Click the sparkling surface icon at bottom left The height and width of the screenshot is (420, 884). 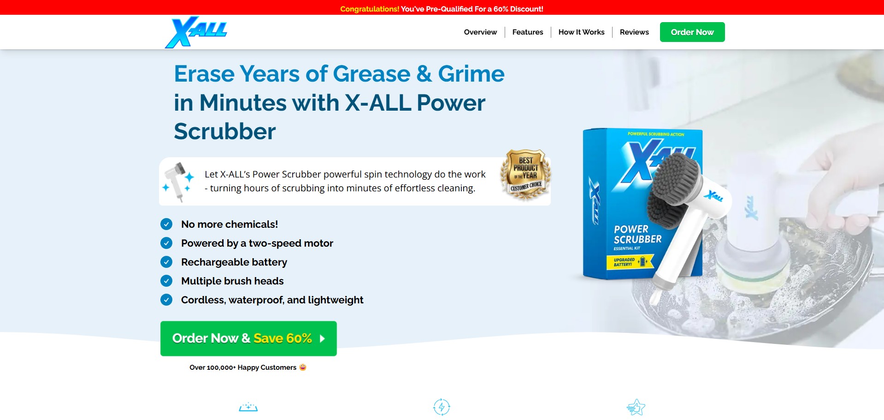click(248, 407)
